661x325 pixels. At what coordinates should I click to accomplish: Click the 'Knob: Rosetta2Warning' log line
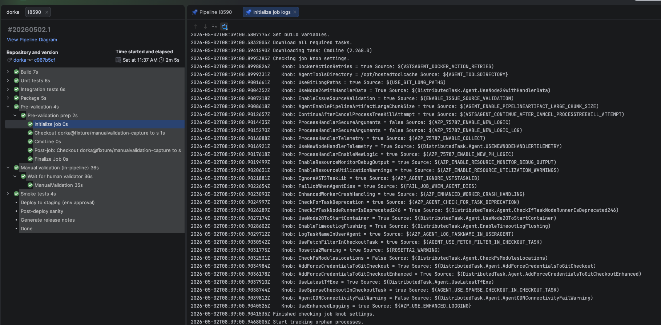point(315,250)
